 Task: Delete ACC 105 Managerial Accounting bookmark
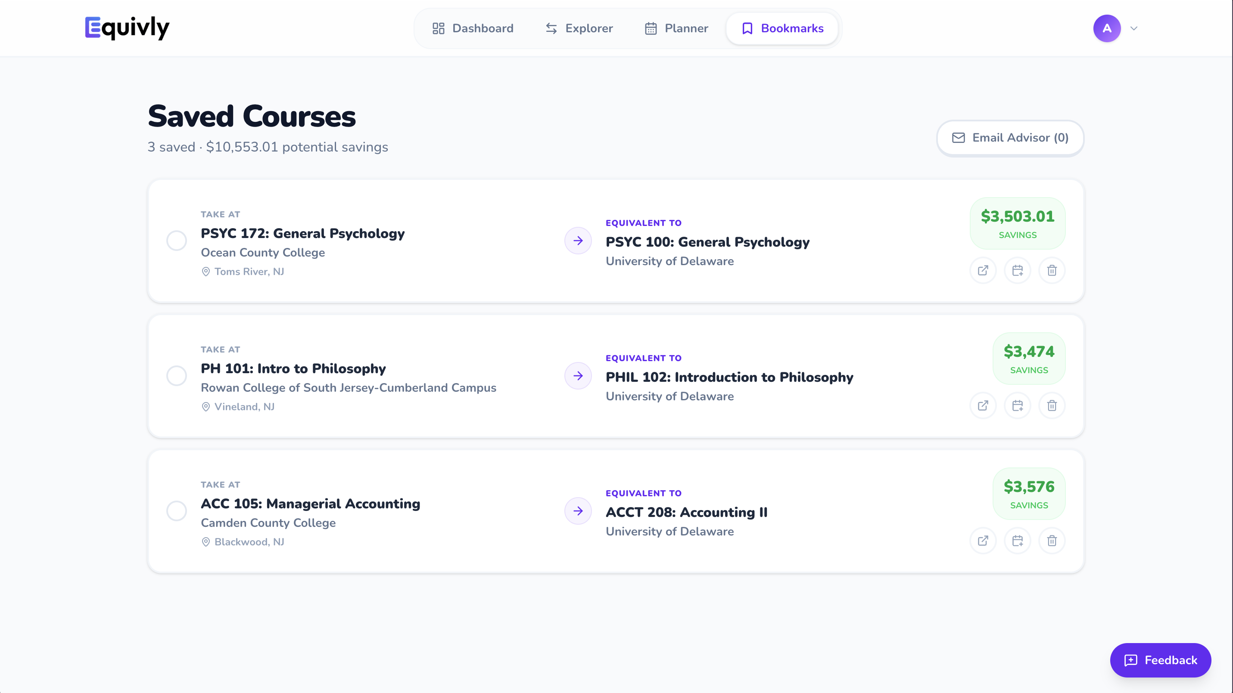(x=1052, y=541)
